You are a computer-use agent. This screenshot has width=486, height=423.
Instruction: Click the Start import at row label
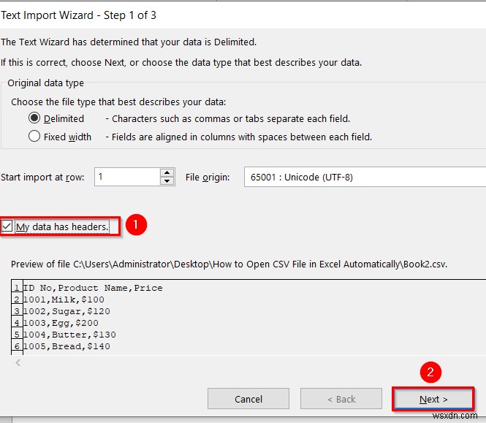pyautogui.click(x=42, y=178)
